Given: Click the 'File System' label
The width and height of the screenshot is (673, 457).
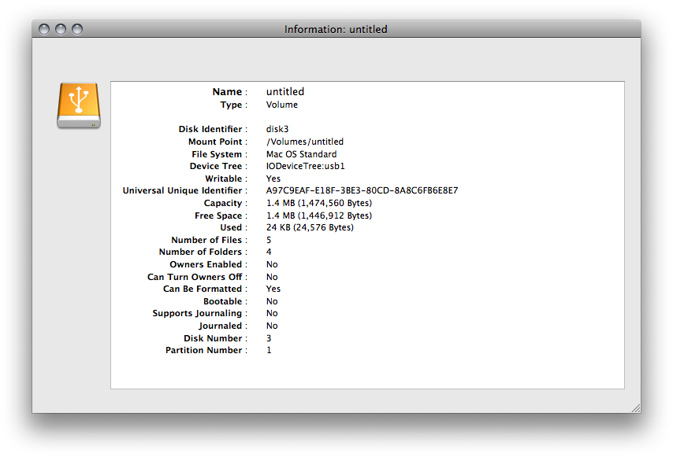Looking at the screenshot, I should point(217,154).
